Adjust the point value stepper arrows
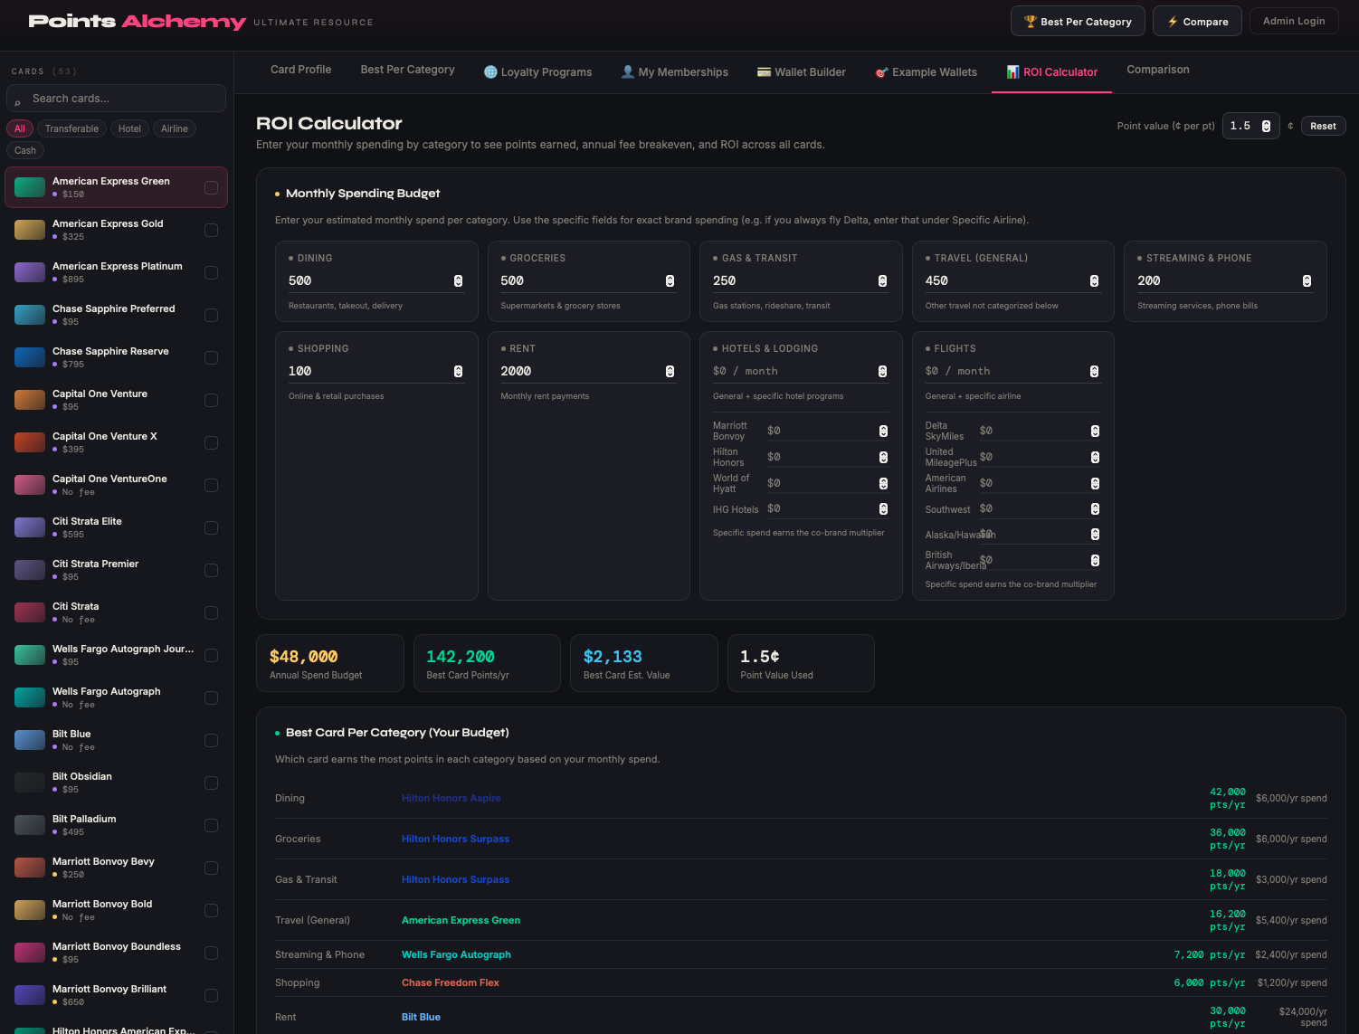The width and height of the screenshot is (1359, 1034). (x=1266, y=126)
